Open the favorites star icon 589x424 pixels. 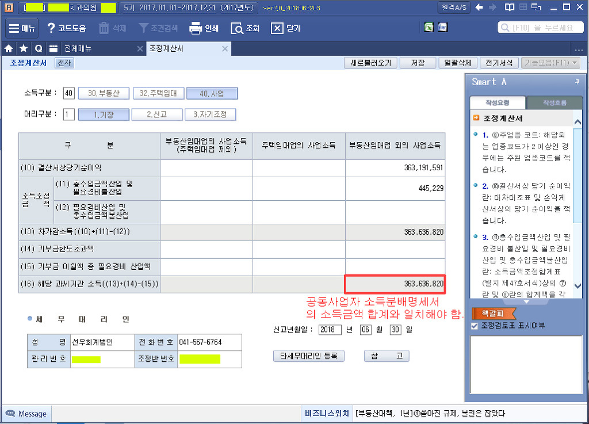[x=24, y=48]
